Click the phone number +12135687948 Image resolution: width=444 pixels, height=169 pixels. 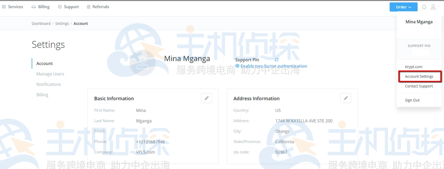[x=150, y=141]
